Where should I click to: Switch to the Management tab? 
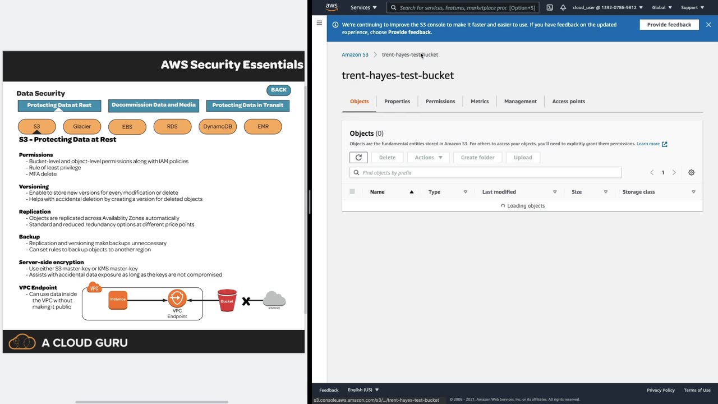click(x=521, y=102)
